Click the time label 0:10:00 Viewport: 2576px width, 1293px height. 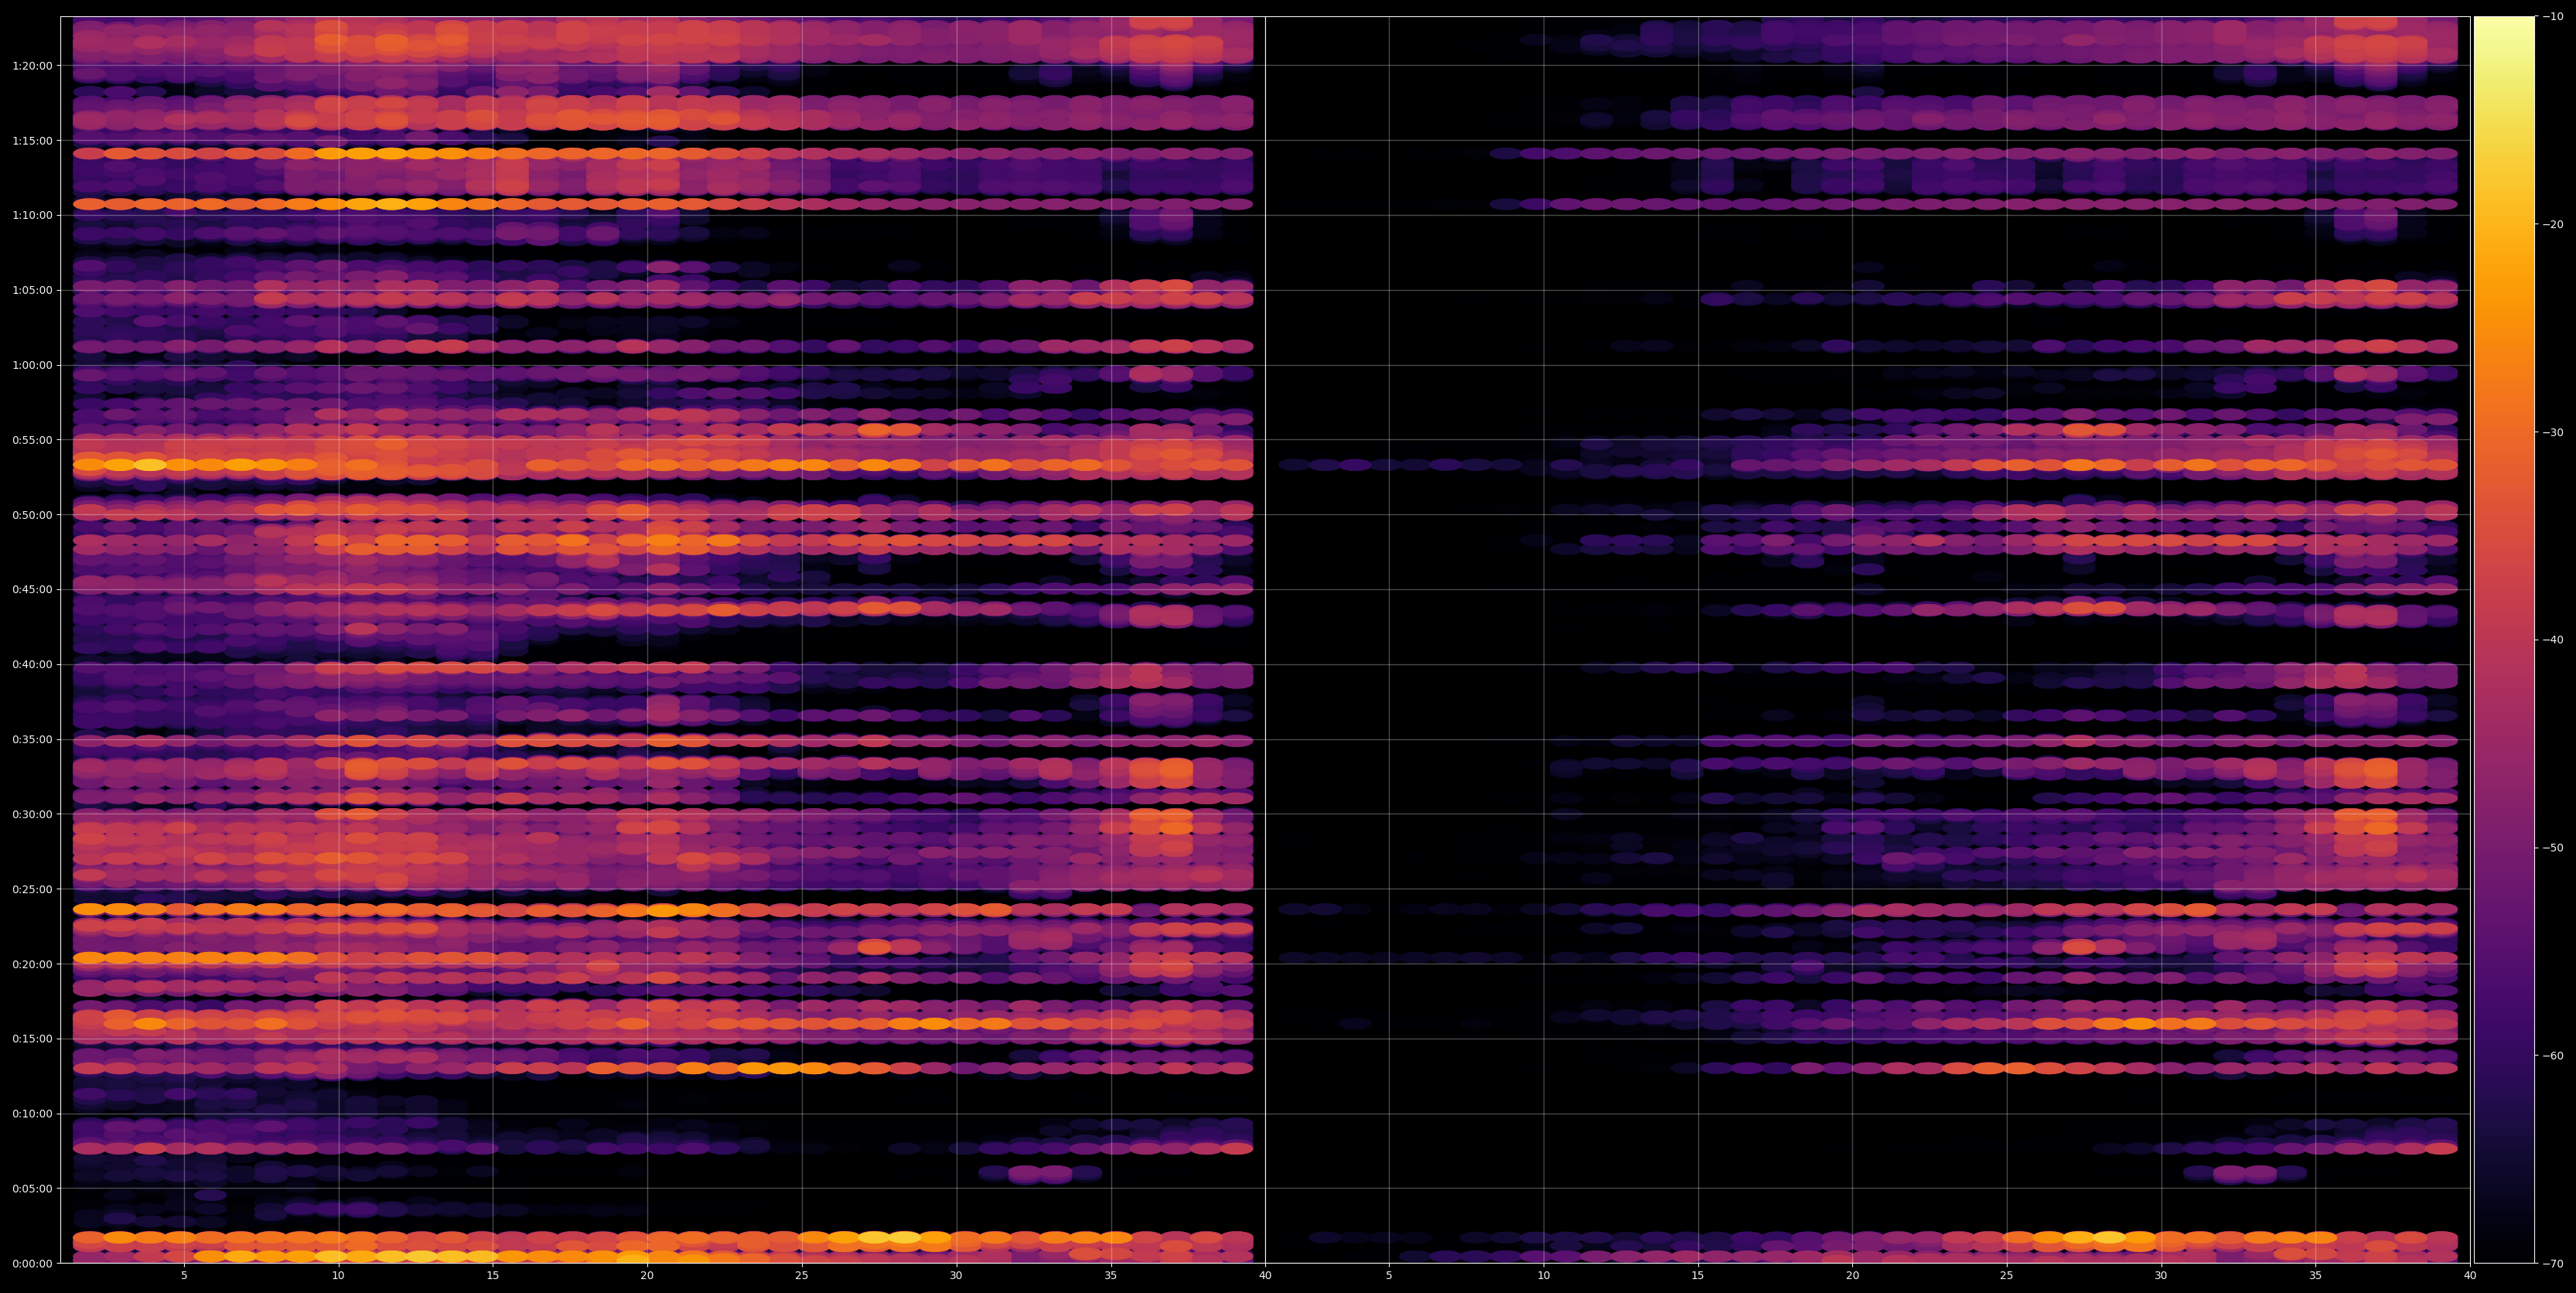(32, 1114)
